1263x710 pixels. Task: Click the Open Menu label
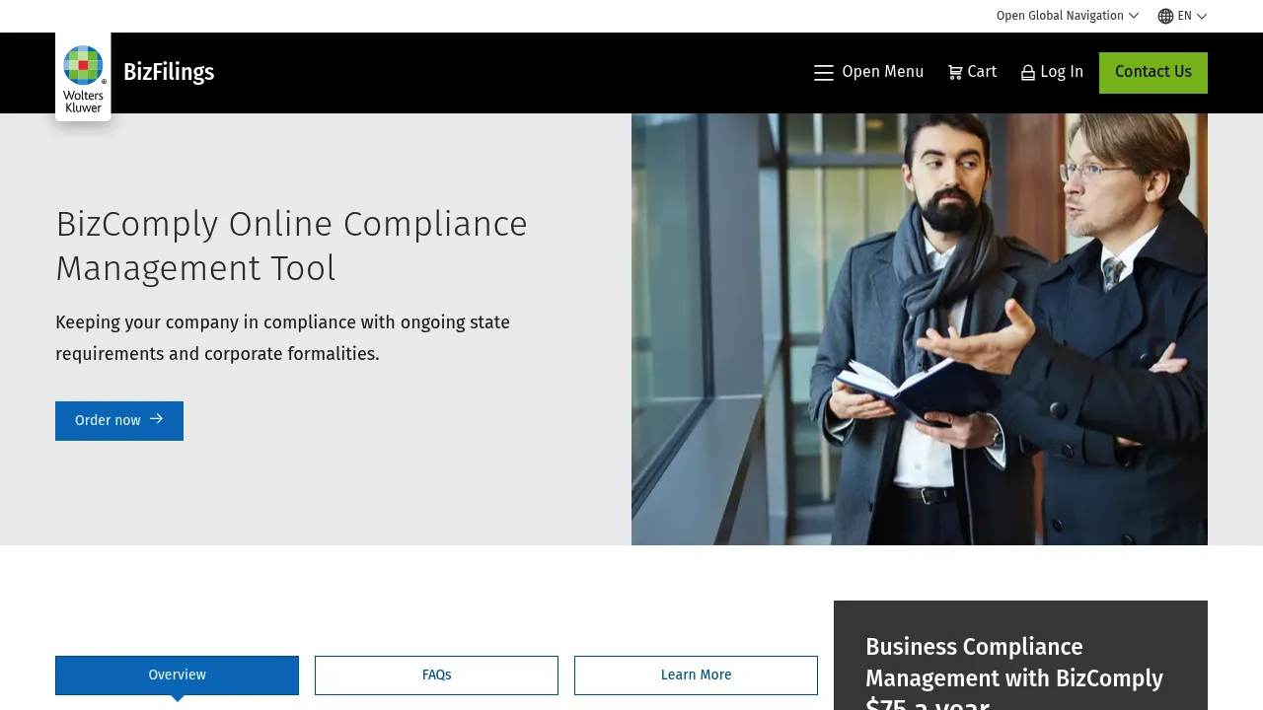coord(883,72)
